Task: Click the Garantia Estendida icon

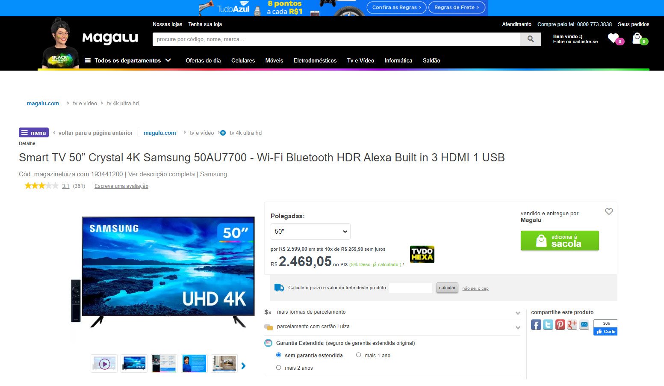Action: coord(268,343)
